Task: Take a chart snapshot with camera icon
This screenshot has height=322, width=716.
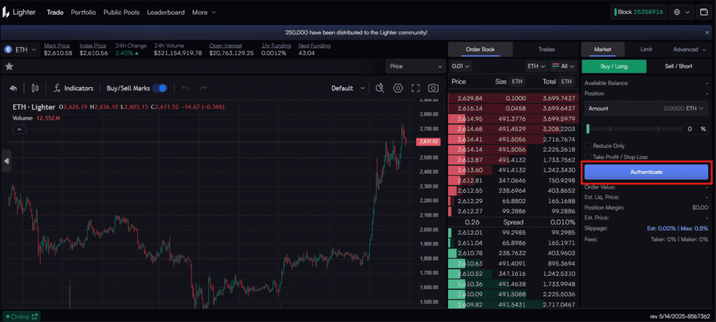Action: pos(433,88)
